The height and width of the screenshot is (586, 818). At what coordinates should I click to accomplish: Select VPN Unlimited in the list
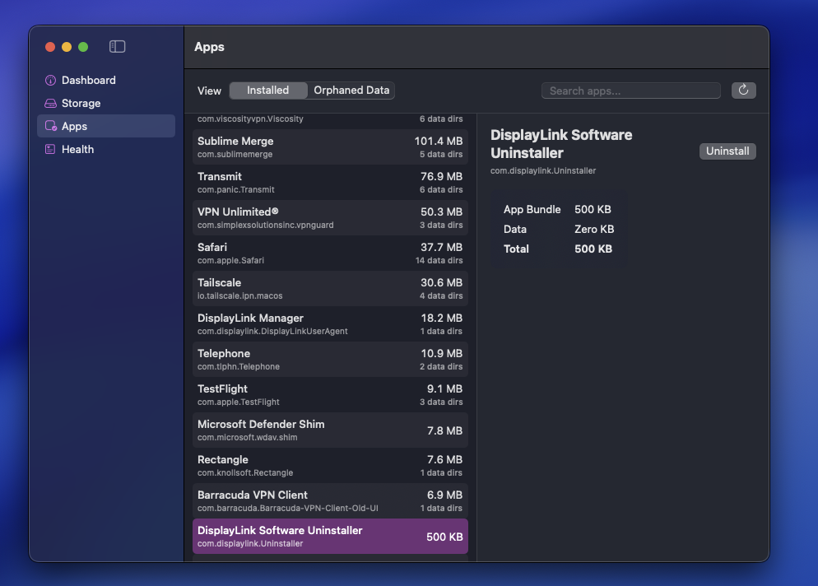point(329,217)
